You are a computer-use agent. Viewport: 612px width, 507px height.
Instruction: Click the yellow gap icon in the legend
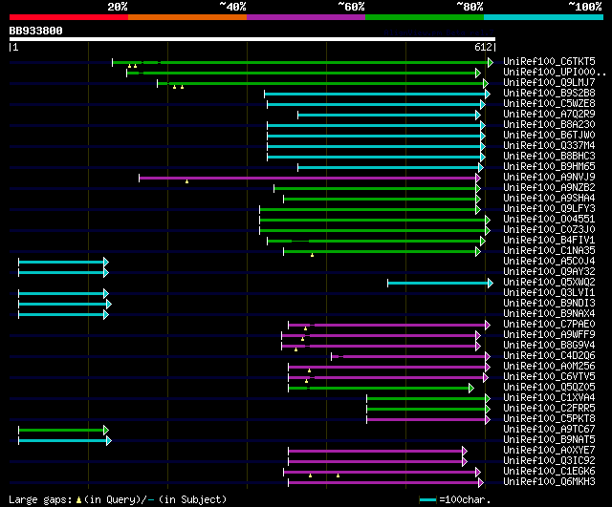78,499
